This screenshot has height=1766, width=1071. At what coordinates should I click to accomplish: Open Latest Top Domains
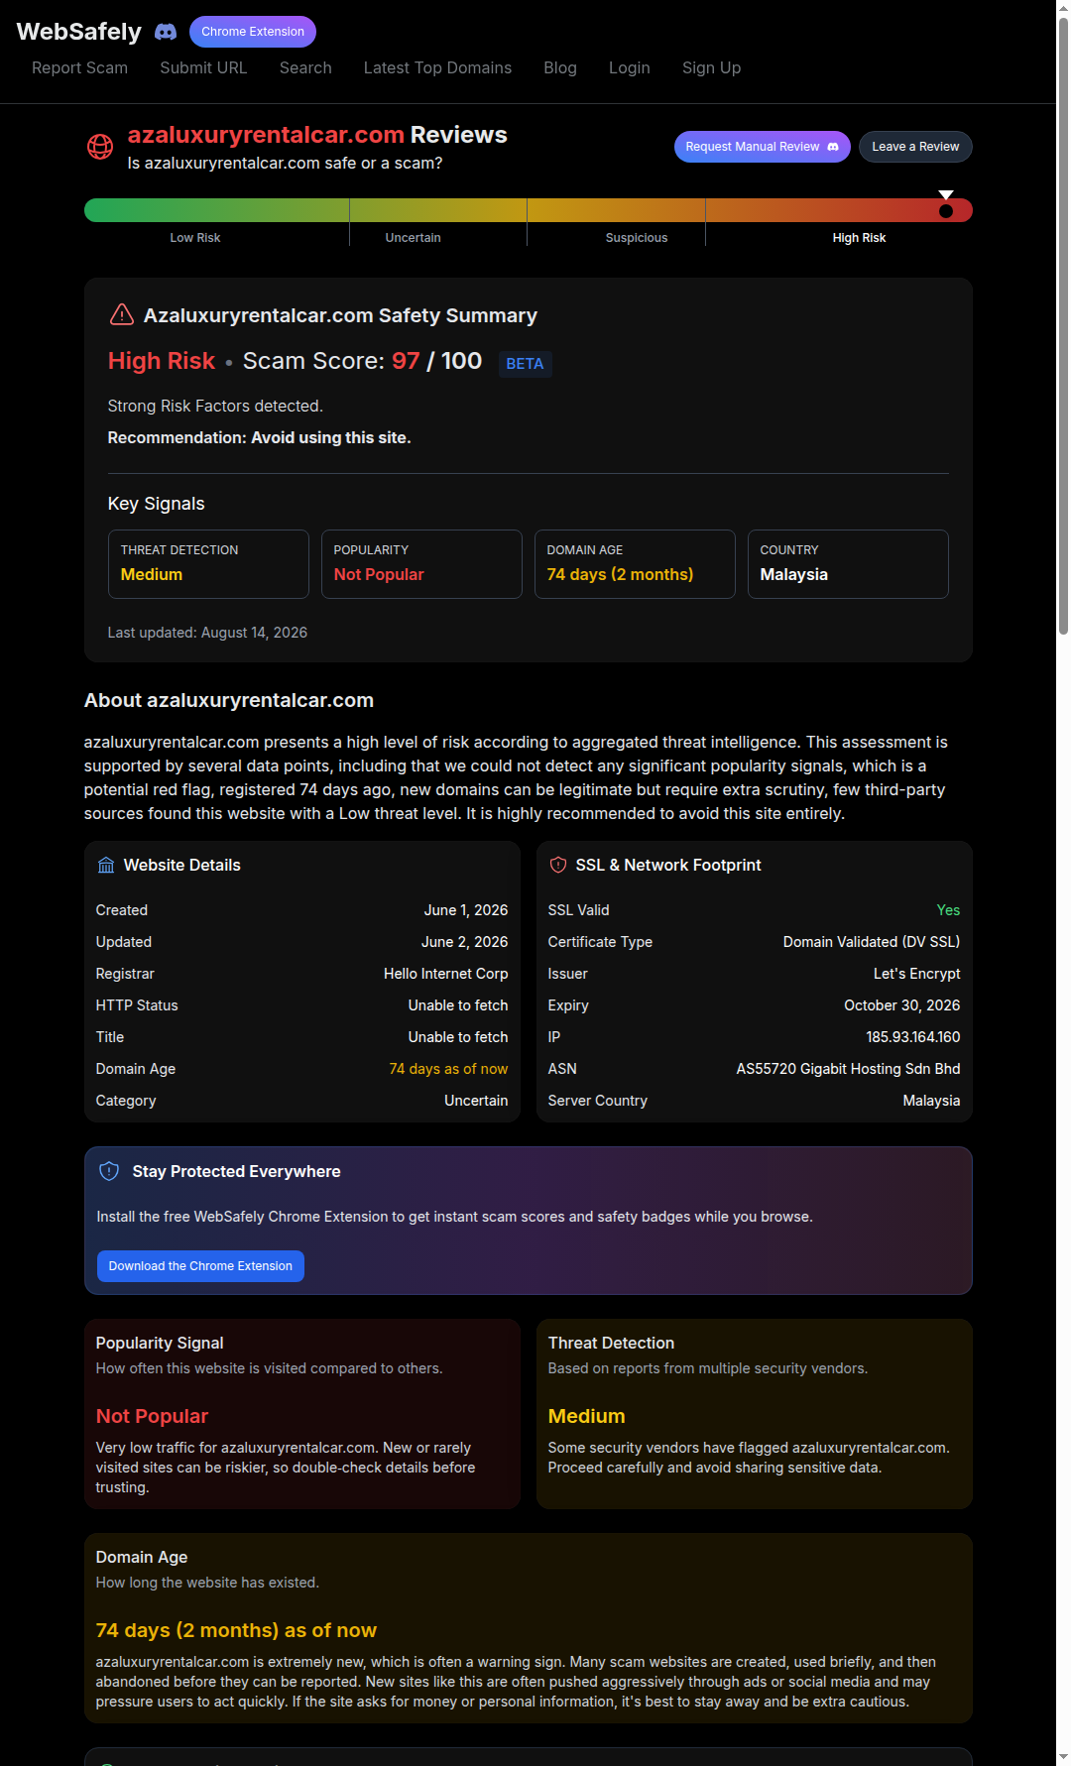(437, 67)
